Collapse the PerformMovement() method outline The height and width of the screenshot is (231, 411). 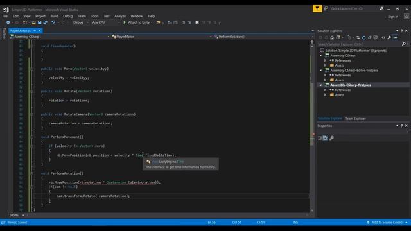(31, 137)
